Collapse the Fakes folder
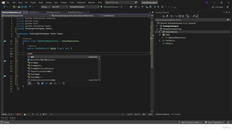The image size is (232, 130). [159, 35]
